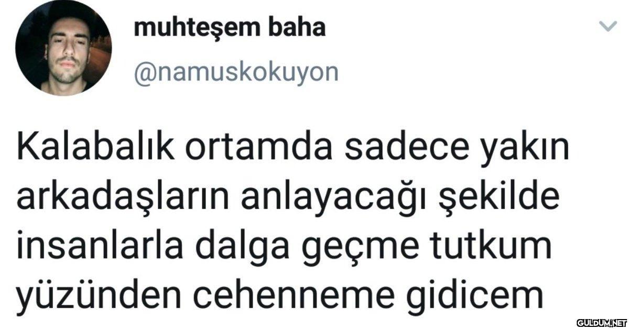This screenshot has height=329, width=629.
Task: Open the @namuskokuyon handle link
Action: 236,73
